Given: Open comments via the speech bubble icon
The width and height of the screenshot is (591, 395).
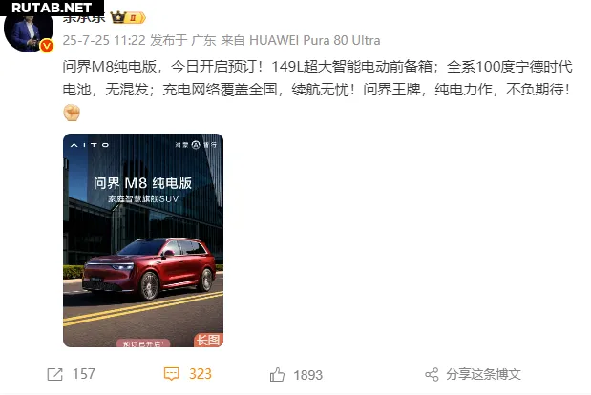Looking at the screenshot, I should pos(172,374).
